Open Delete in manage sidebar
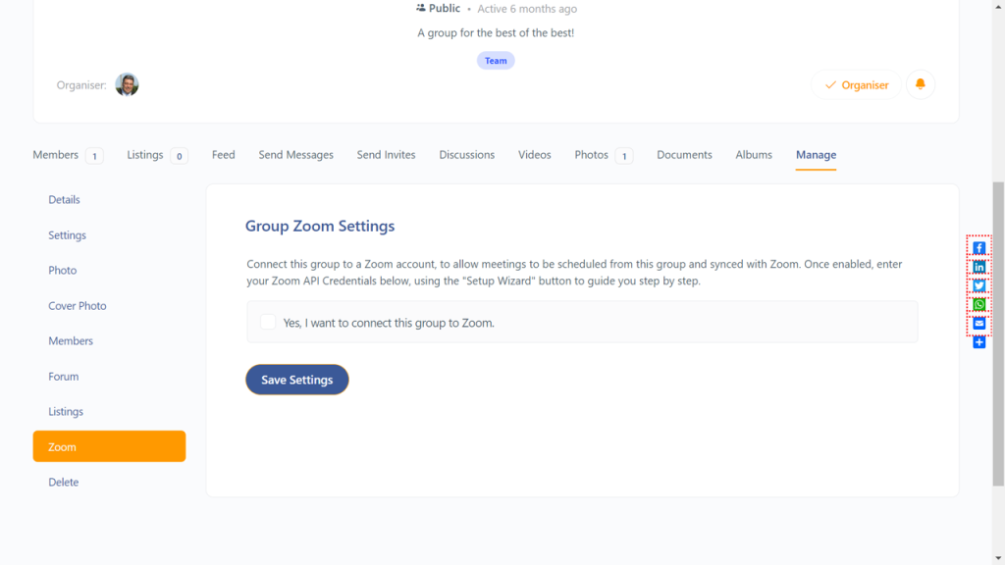1005x565 pixels. 64,483
